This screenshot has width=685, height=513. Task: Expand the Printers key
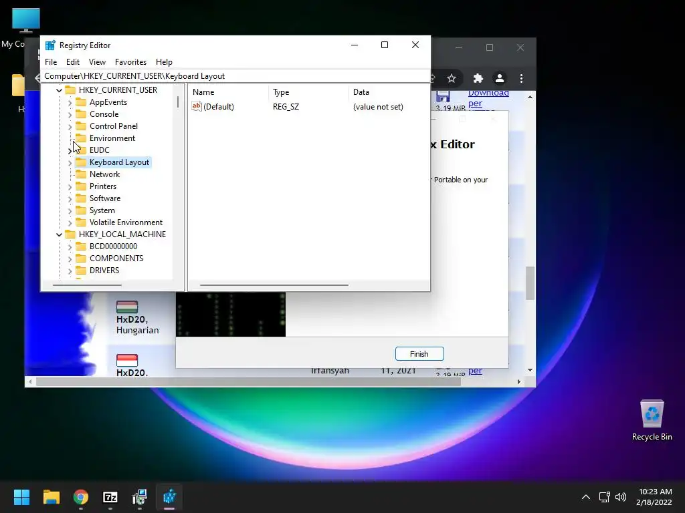coord(70,187)
